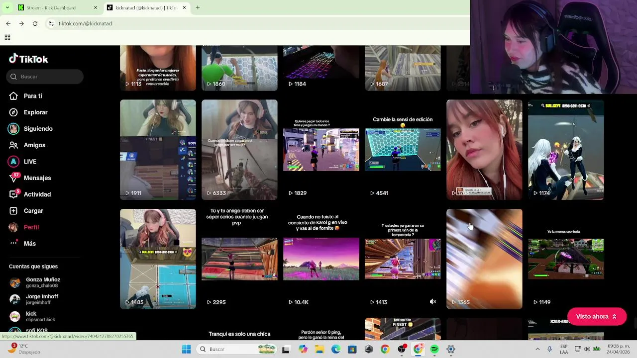Open 'Yo la menos suertuda' video
The height and width of the screenshot is (358, 637).
pos(566,259)
